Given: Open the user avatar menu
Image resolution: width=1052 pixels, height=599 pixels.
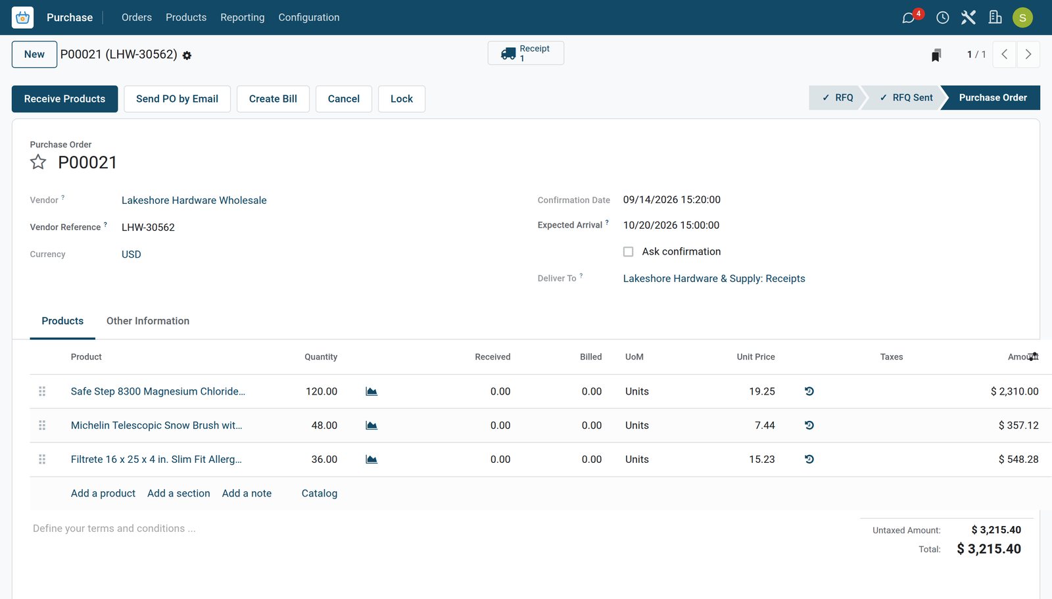Looking at the screenshot, I should pos(1022,18).
